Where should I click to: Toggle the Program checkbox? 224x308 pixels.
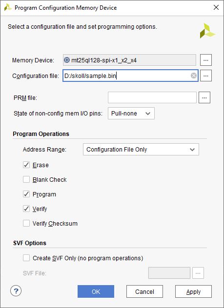tap(26, 194)
